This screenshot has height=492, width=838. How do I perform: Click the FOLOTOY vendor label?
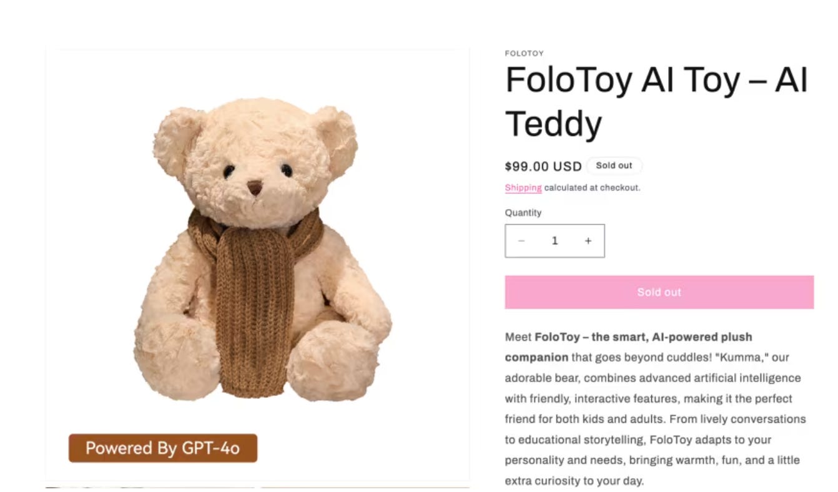(x=525, y=54)
